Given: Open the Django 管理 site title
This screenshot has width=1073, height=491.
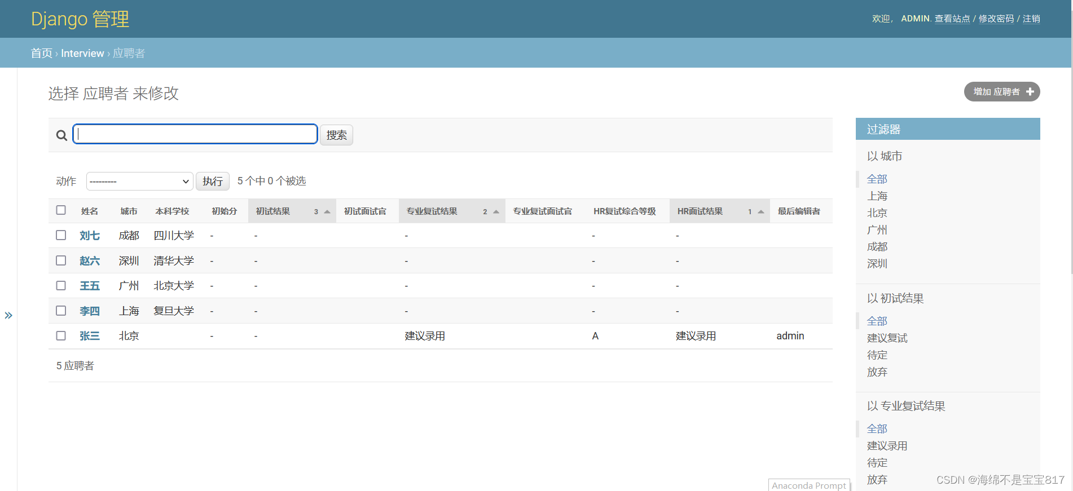Looking at the screenshot, I should point(80,19).
